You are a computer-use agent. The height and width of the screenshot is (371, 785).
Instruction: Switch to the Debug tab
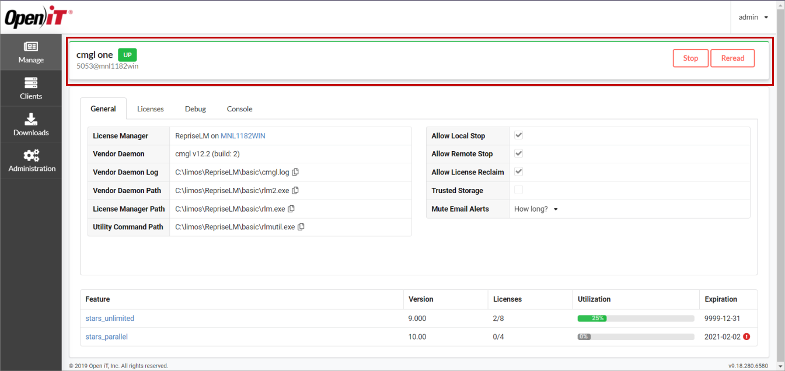coord(196,108)
